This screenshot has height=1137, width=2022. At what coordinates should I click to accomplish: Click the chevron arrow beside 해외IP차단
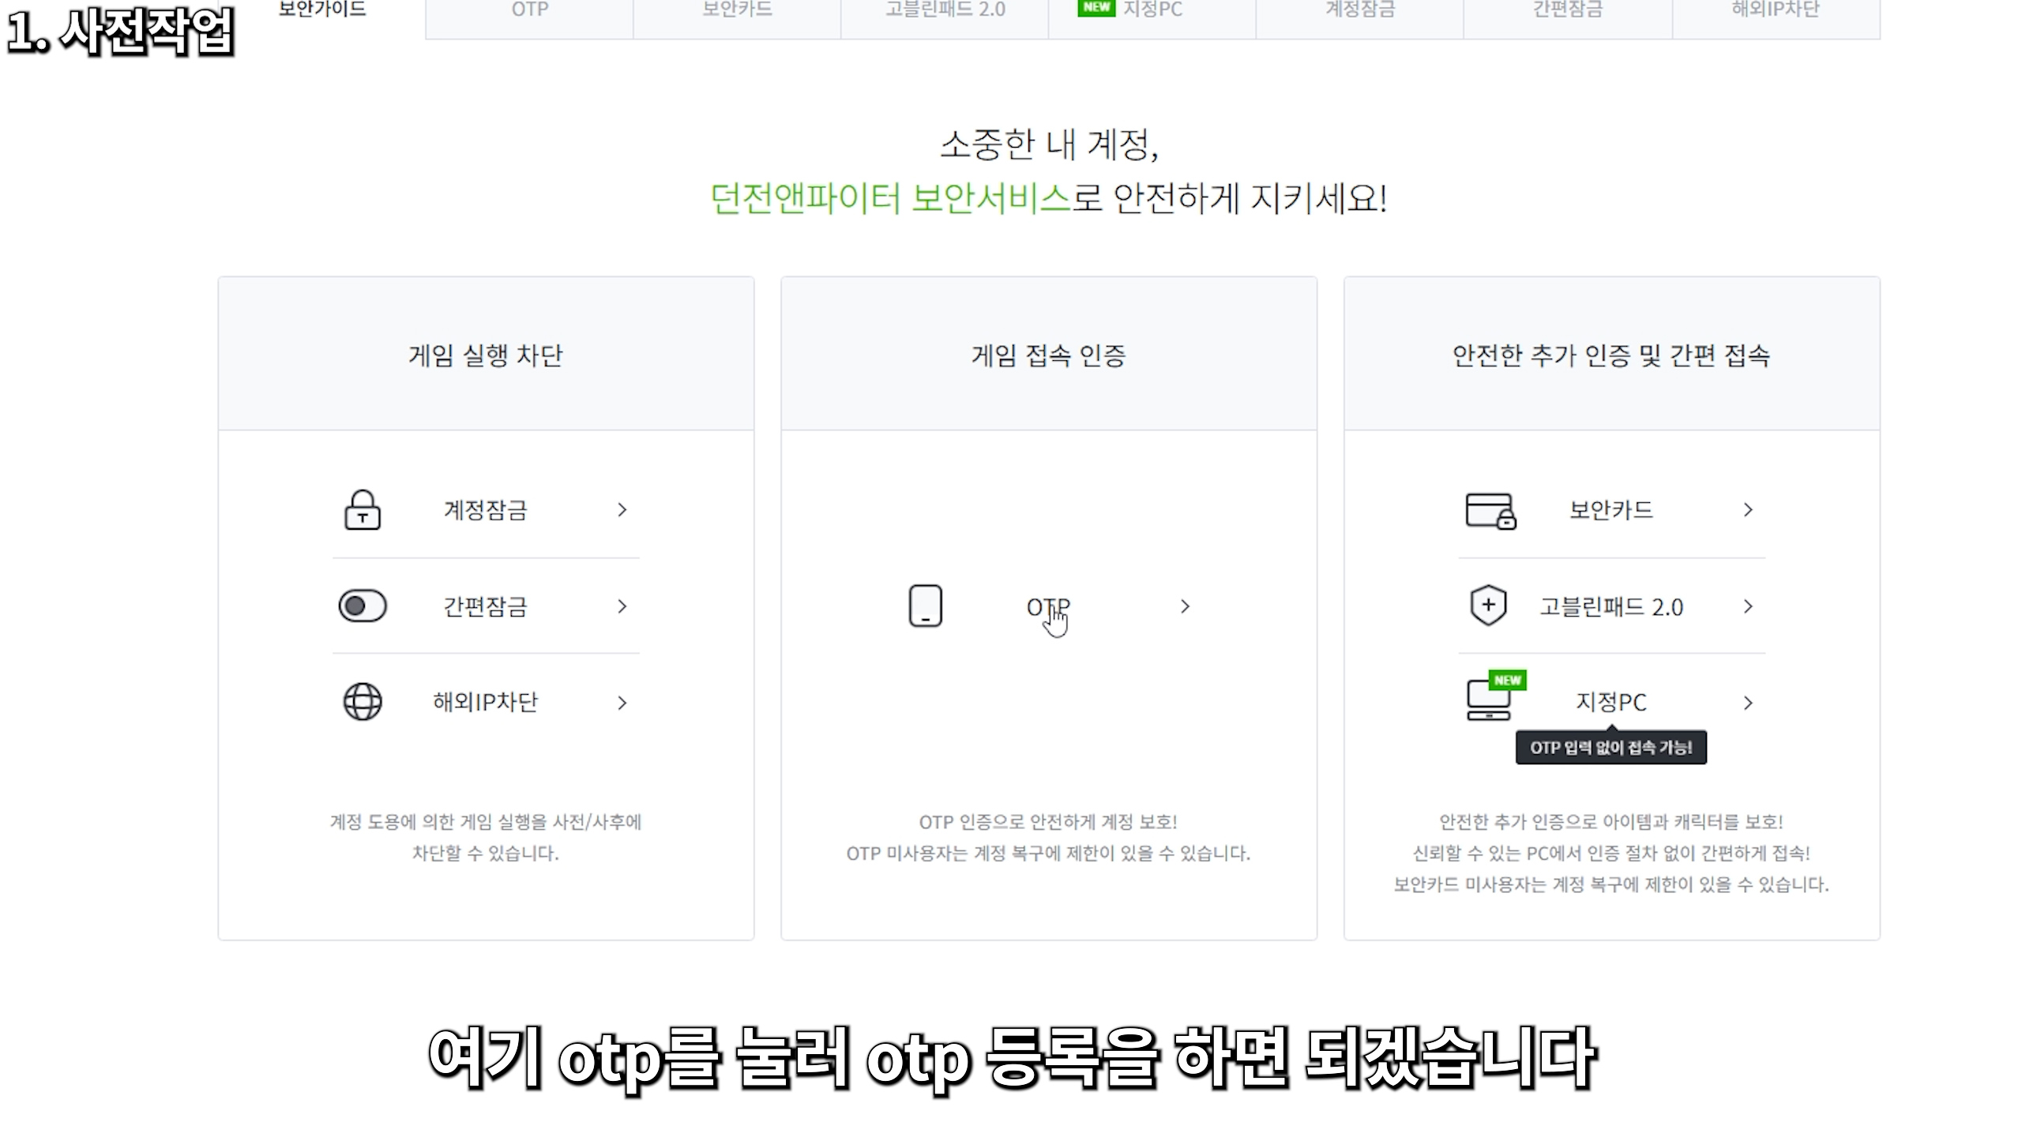[x=622, y=703]
